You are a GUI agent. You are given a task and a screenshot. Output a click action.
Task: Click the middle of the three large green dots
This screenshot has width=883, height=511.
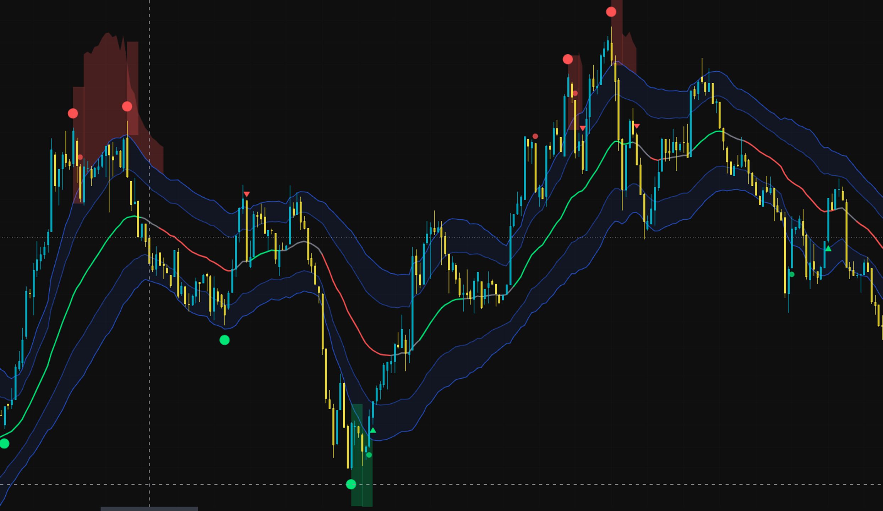[x=224, y=340]
